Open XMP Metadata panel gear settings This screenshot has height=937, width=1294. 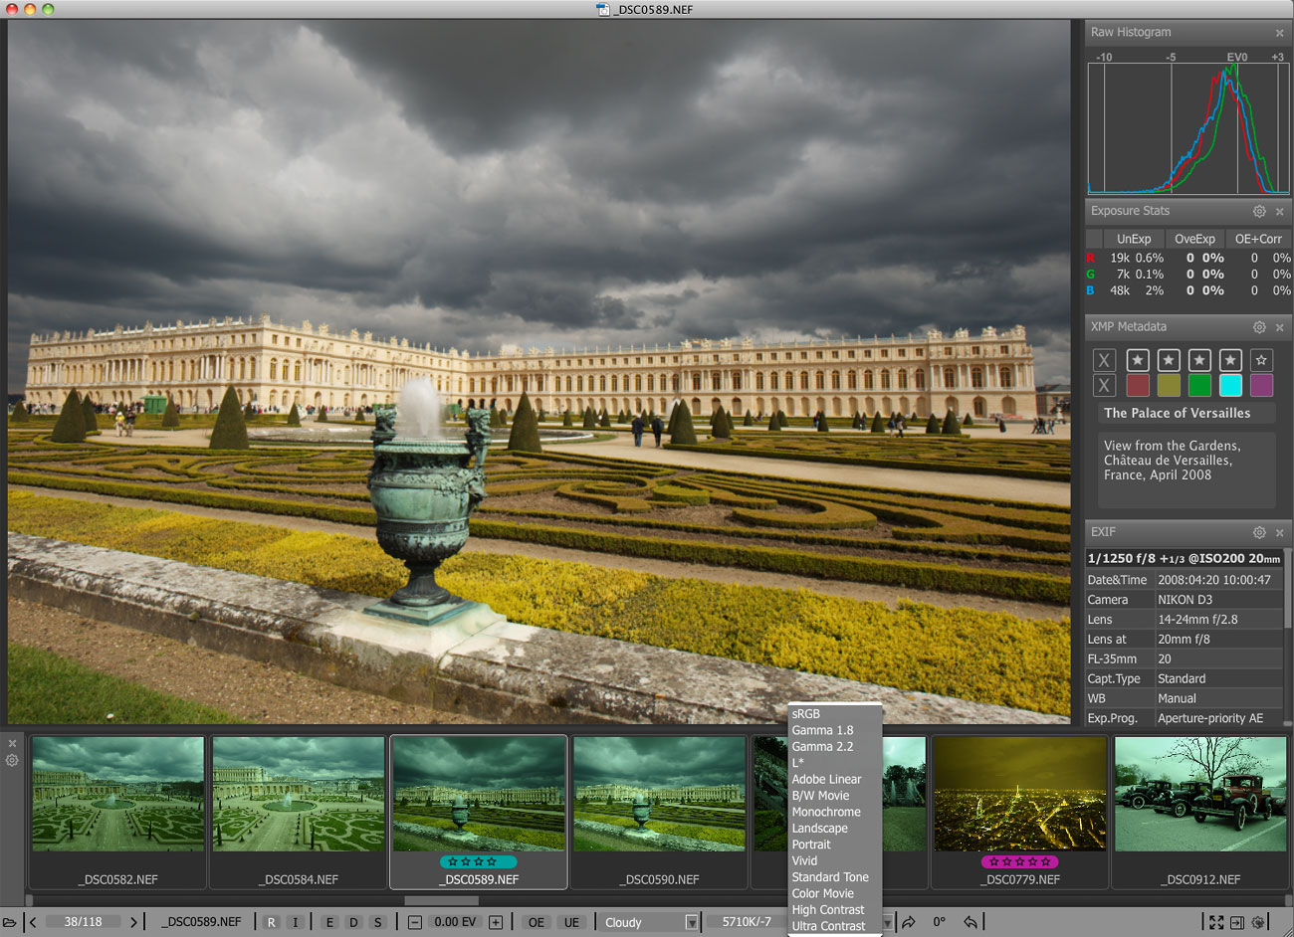[x=1259, y=327]
